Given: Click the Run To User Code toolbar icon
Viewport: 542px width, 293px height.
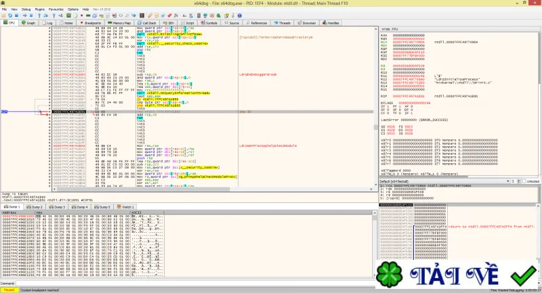Looking at the screenshot, I should coord(60,16).
